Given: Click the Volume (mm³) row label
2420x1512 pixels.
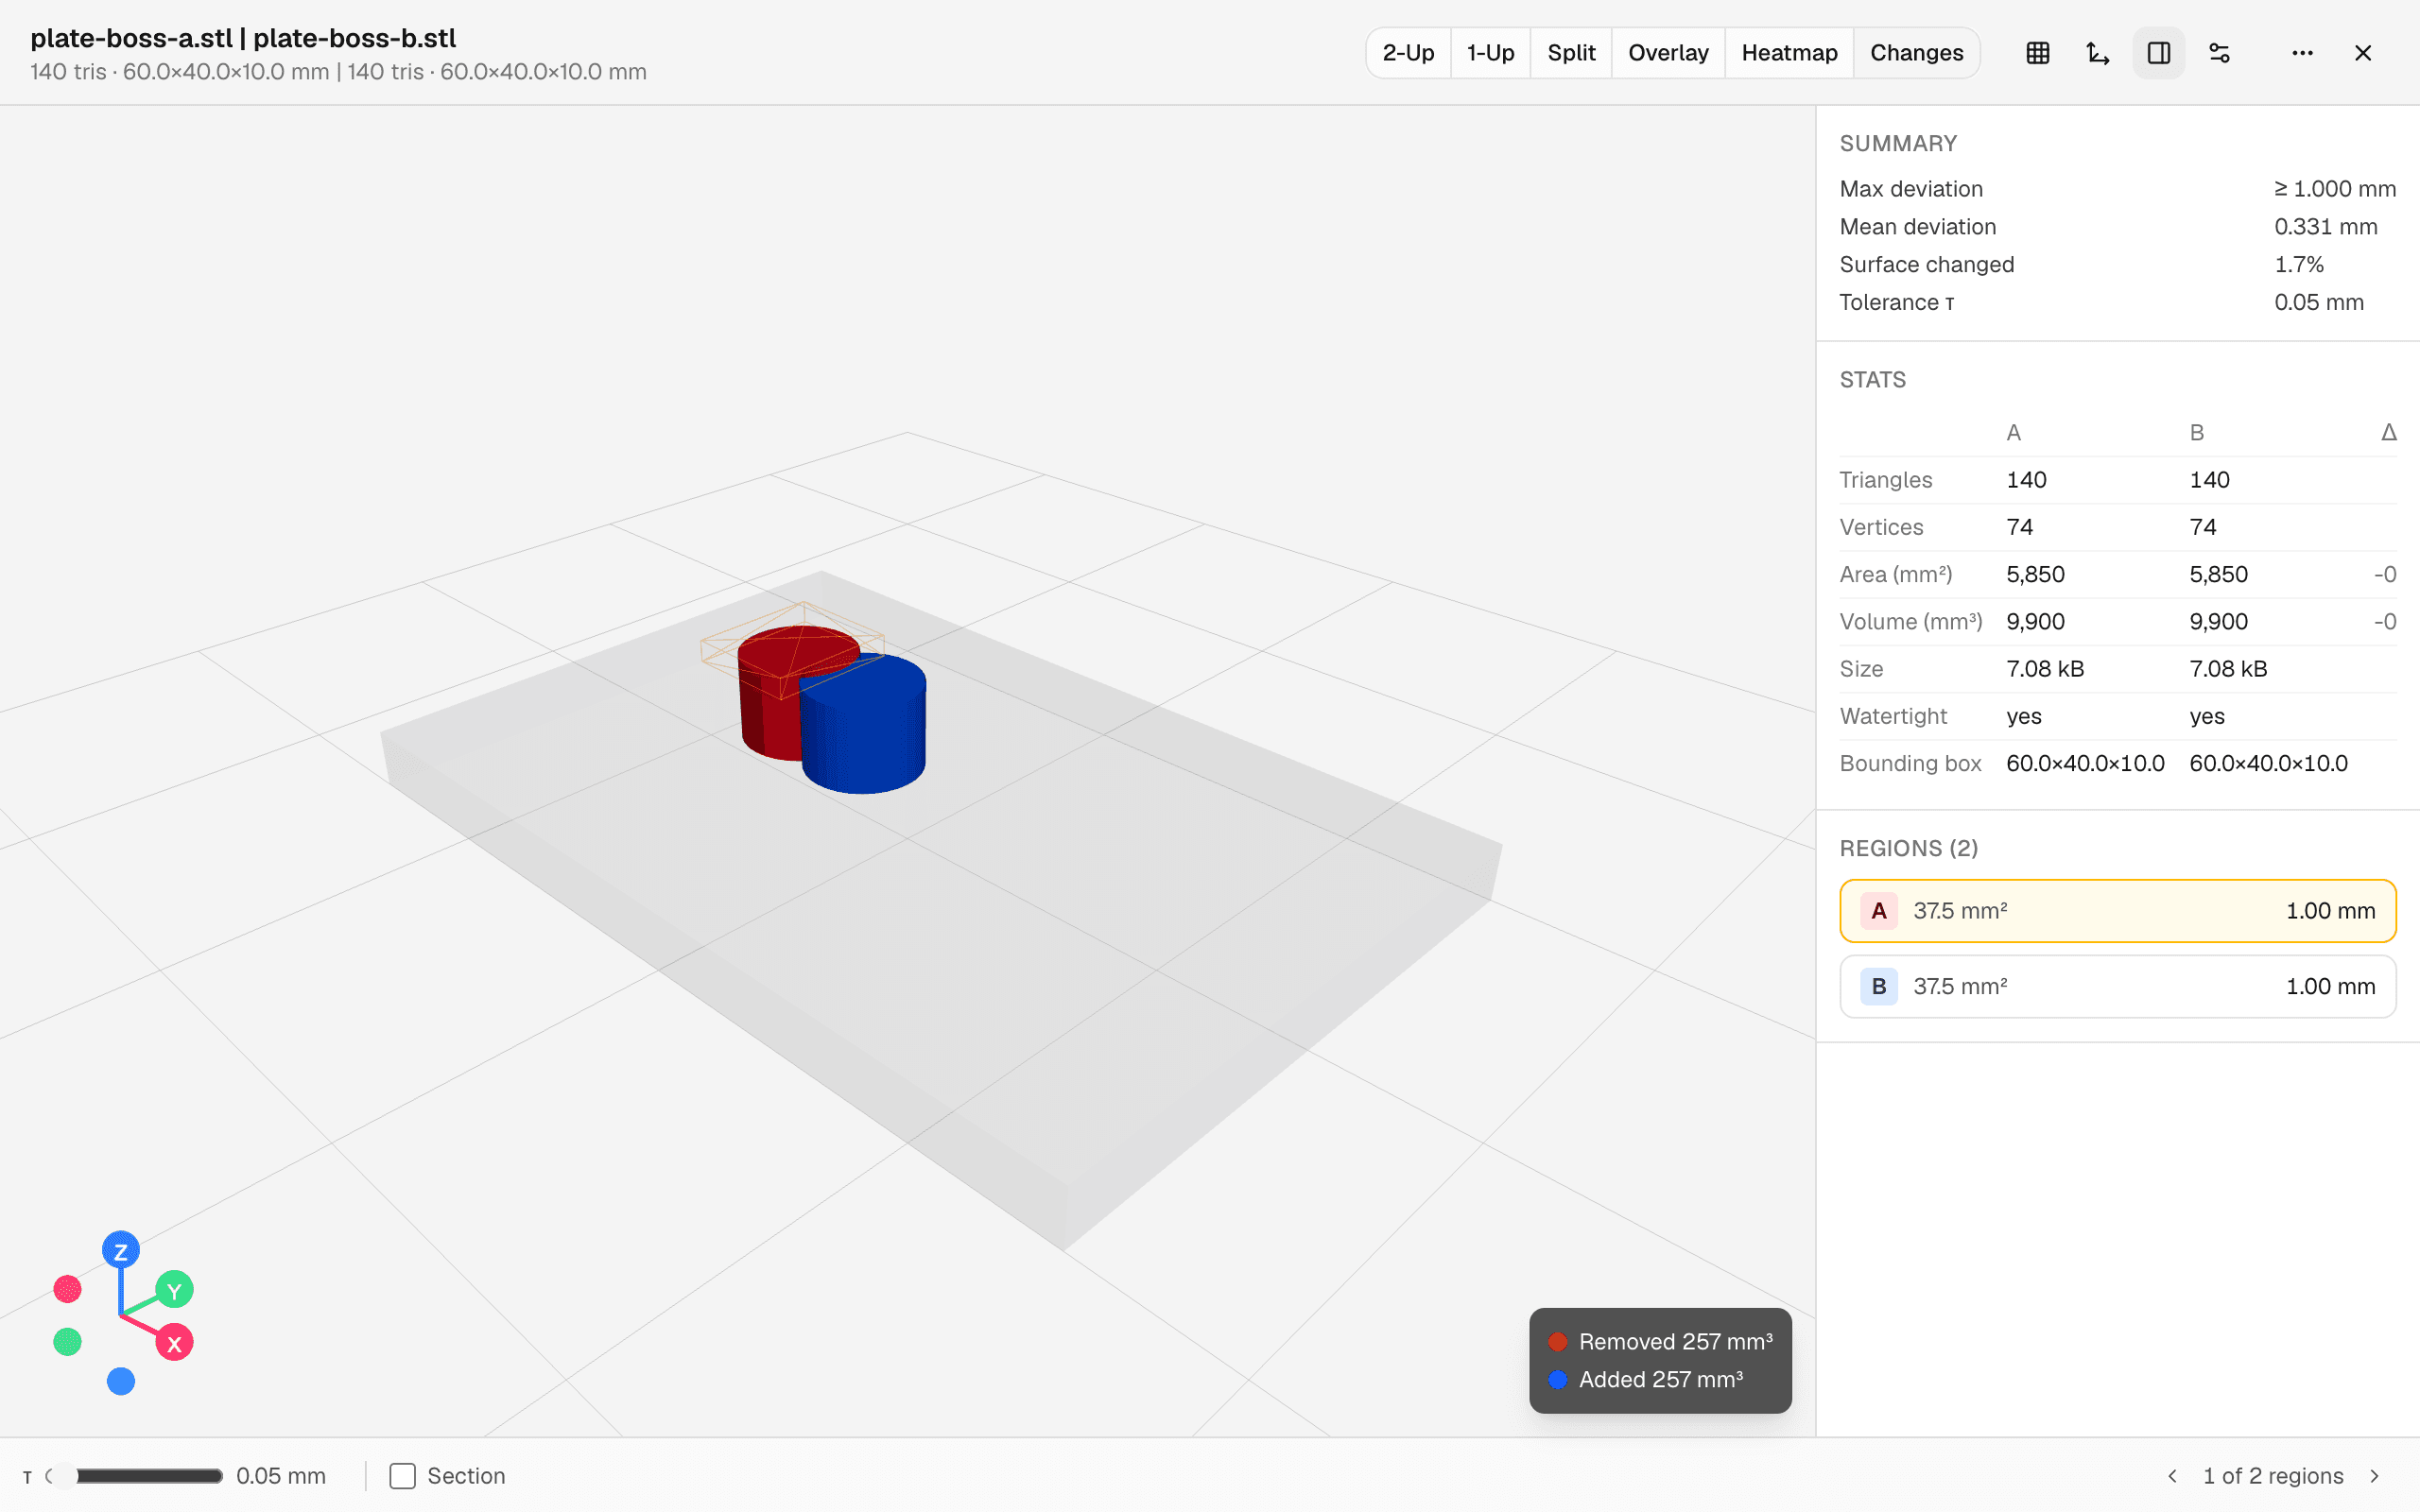Looking at the screenshot, I should point(1911,622).
